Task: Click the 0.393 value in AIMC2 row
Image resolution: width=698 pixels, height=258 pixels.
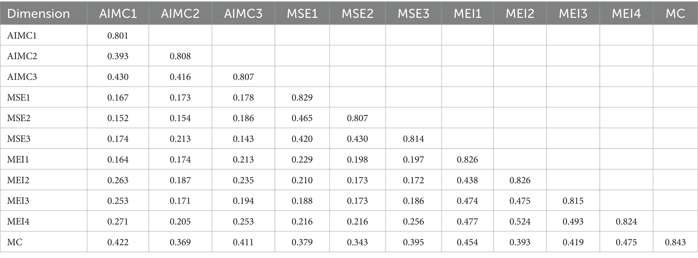Action: pyautogui.click(x=118, y=56)
